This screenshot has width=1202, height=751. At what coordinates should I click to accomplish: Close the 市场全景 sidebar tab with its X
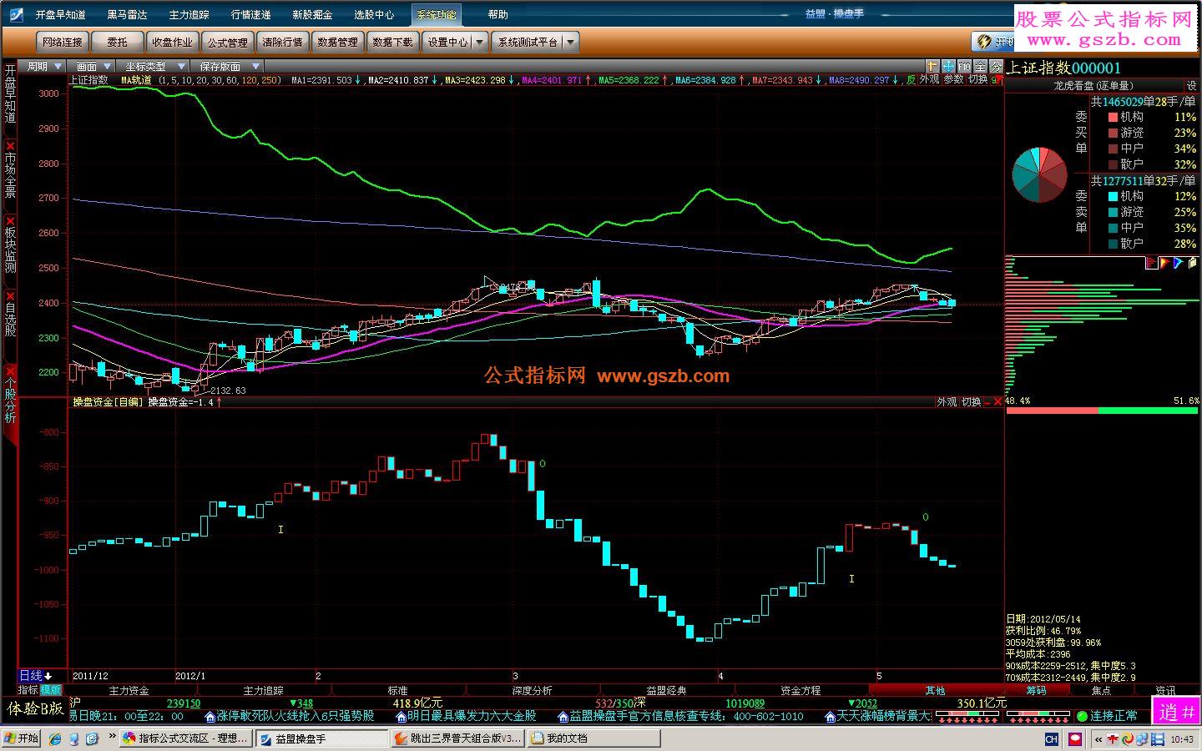tap(10, 146)
